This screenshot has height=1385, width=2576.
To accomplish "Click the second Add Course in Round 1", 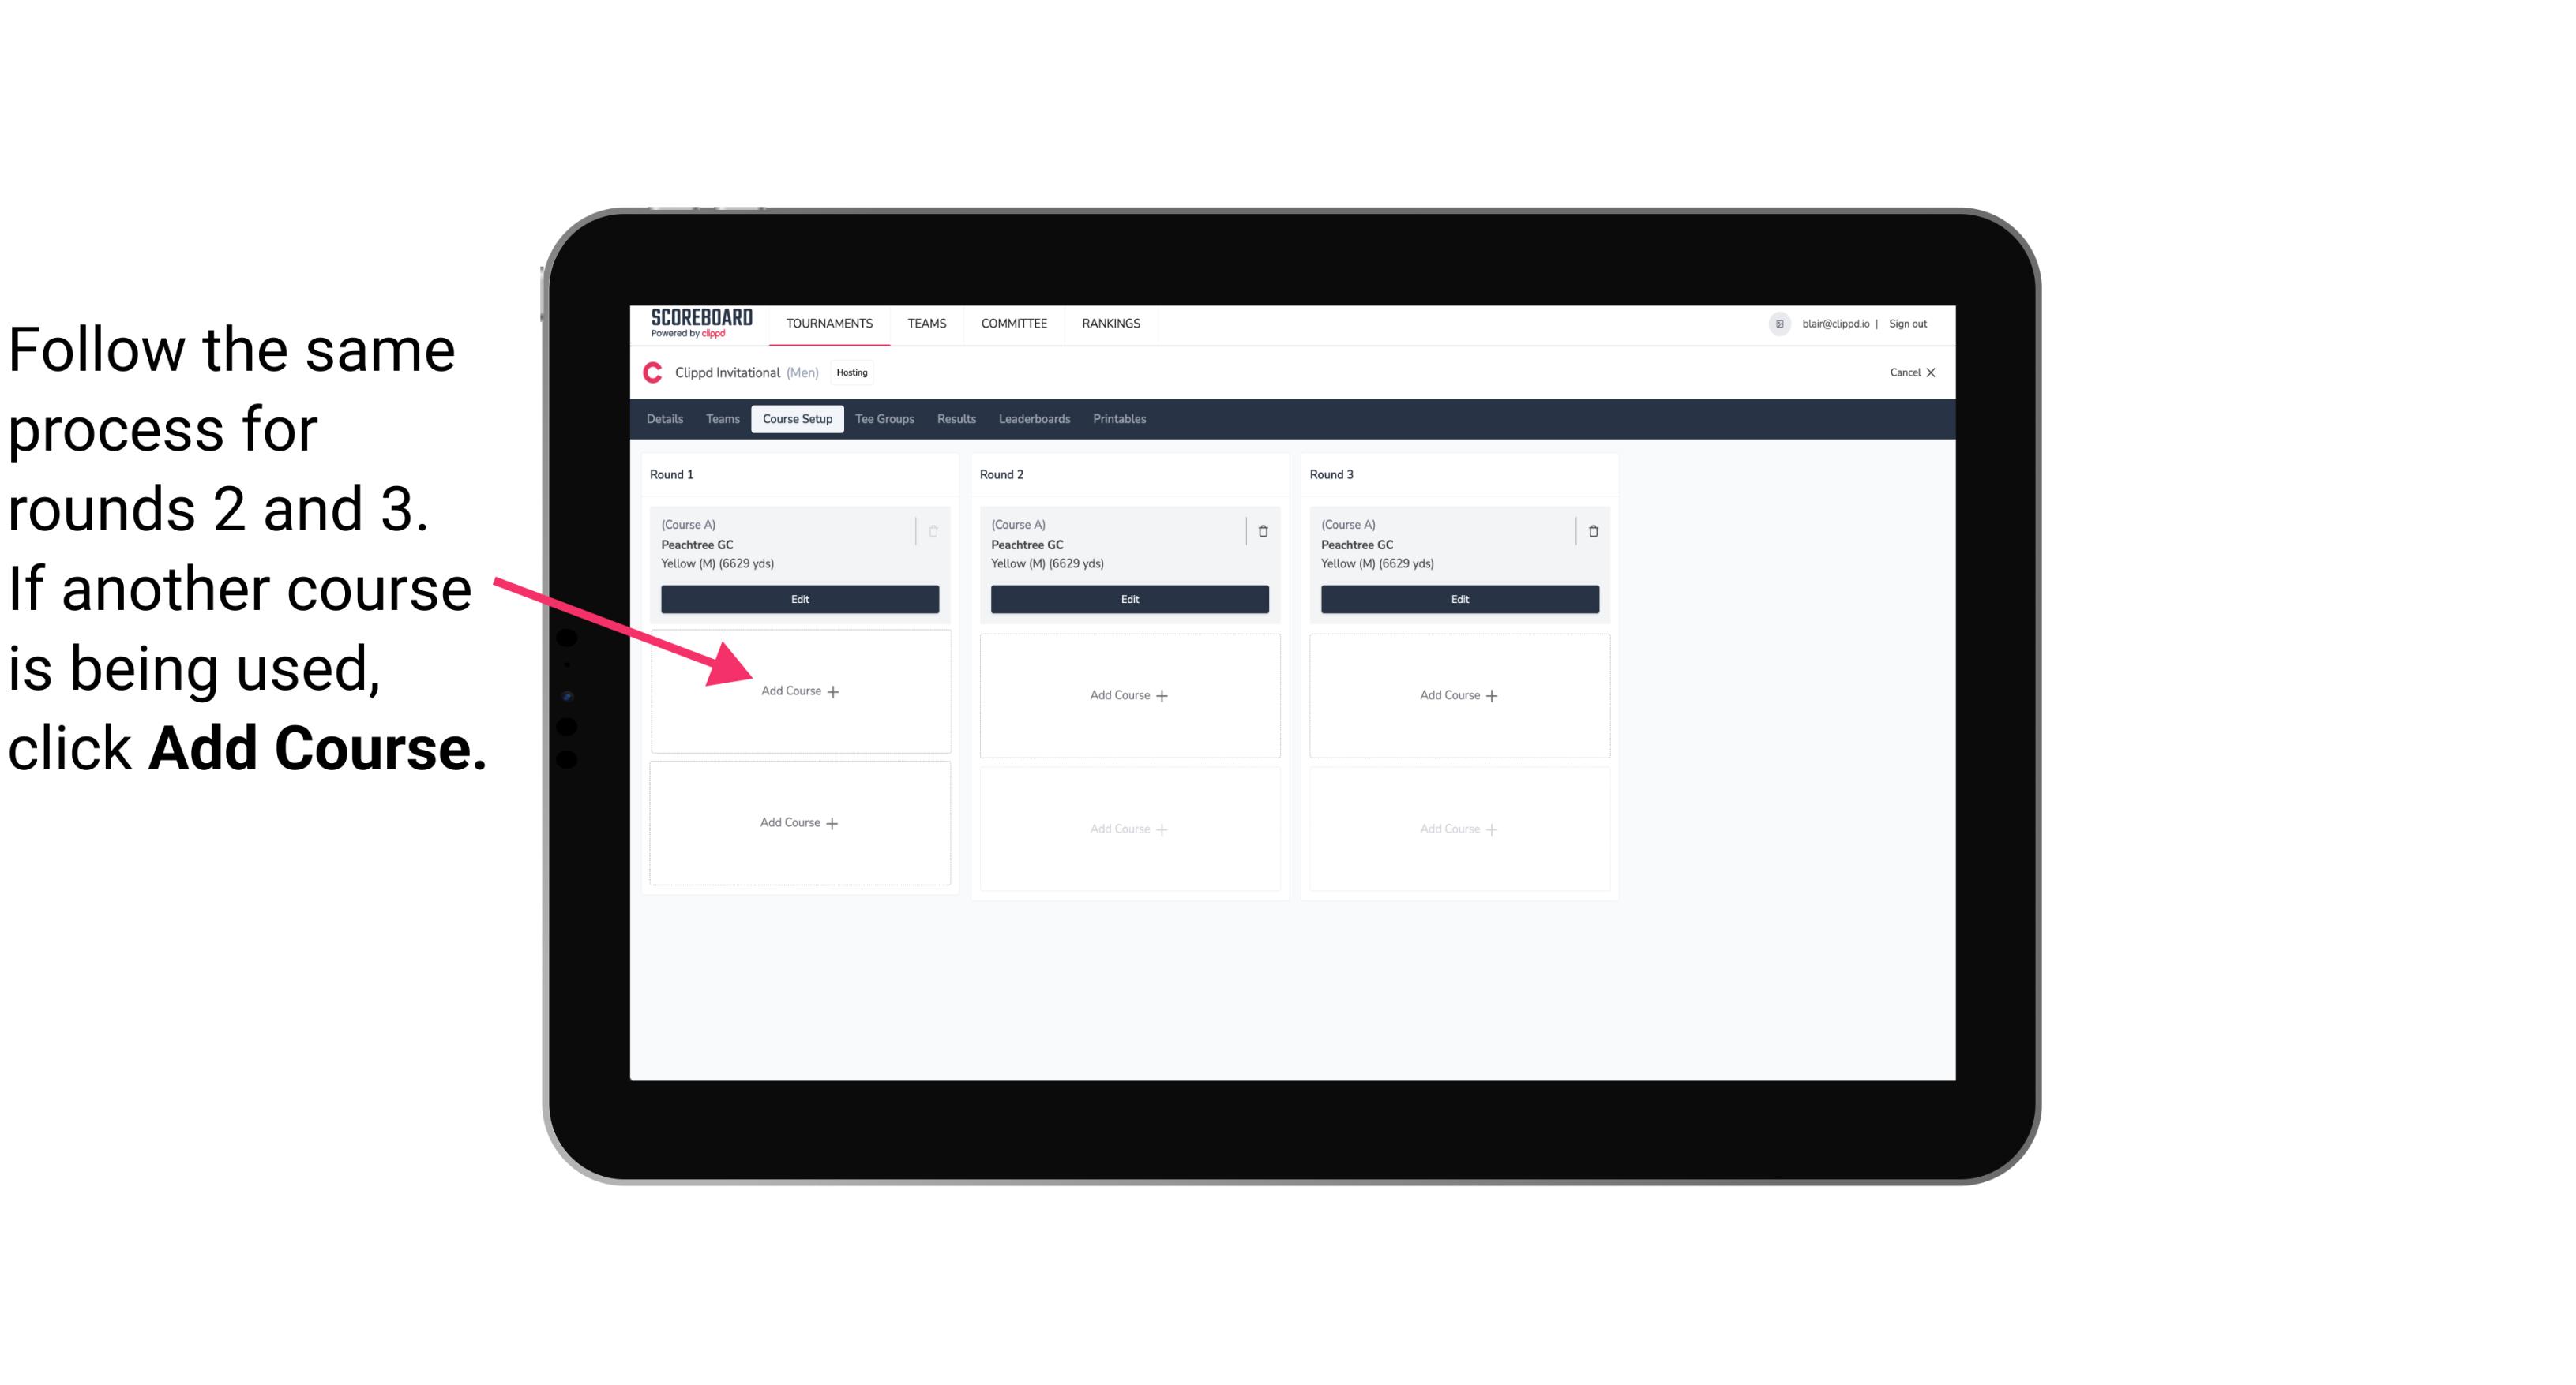I will coord(797,822).
